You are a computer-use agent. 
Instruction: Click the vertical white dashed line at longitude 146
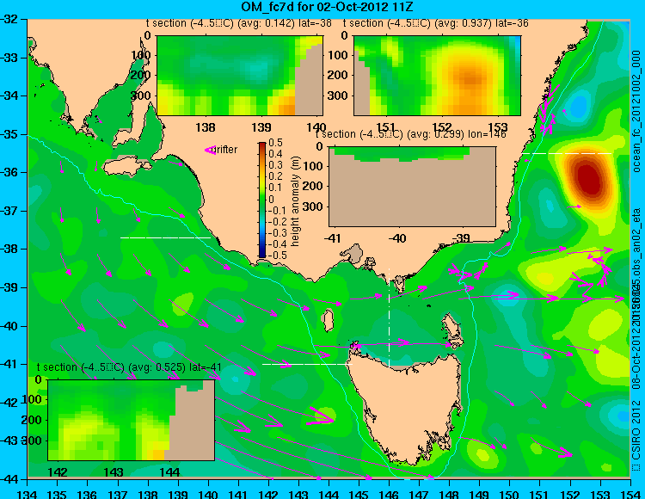(x=389, y=317)
